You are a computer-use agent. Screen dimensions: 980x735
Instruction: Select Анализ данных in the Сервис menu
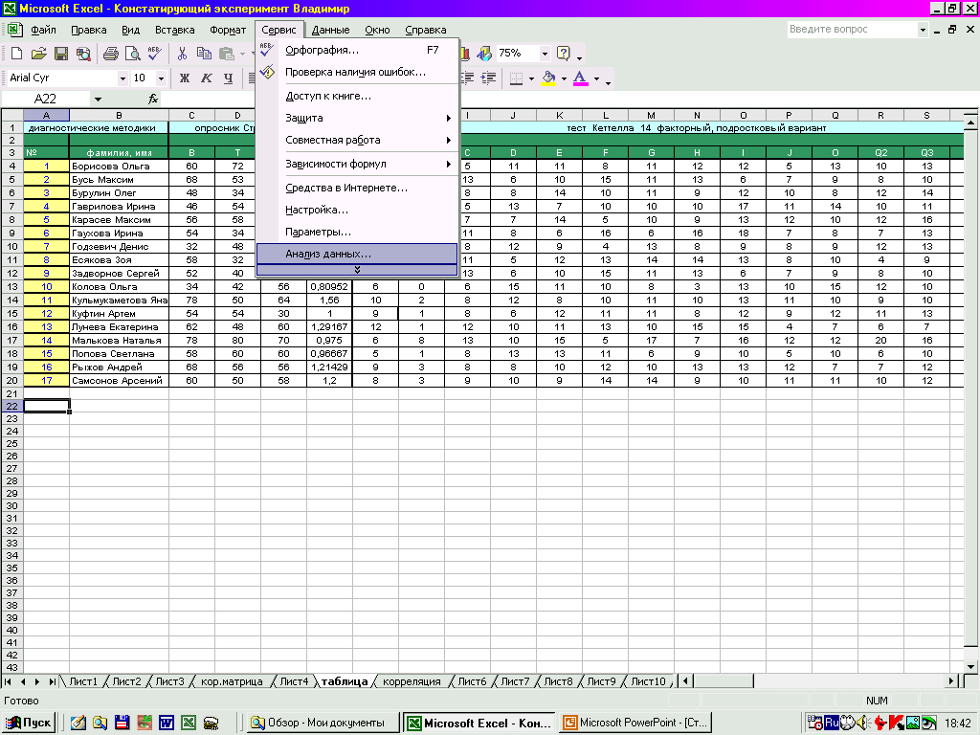click(x=328, y=254)
